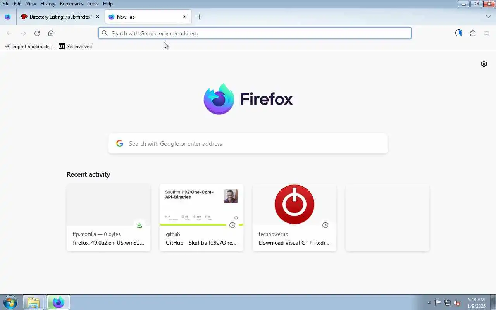Click the Google G icon in search box

120,143
